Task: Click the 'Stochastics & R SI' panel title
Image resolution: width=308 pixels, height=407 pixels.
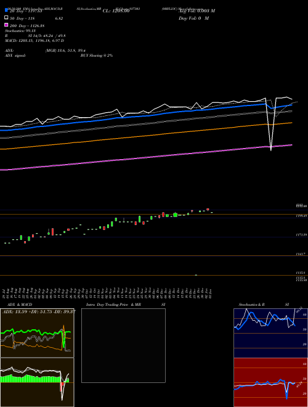Action: tap(264, 305)
